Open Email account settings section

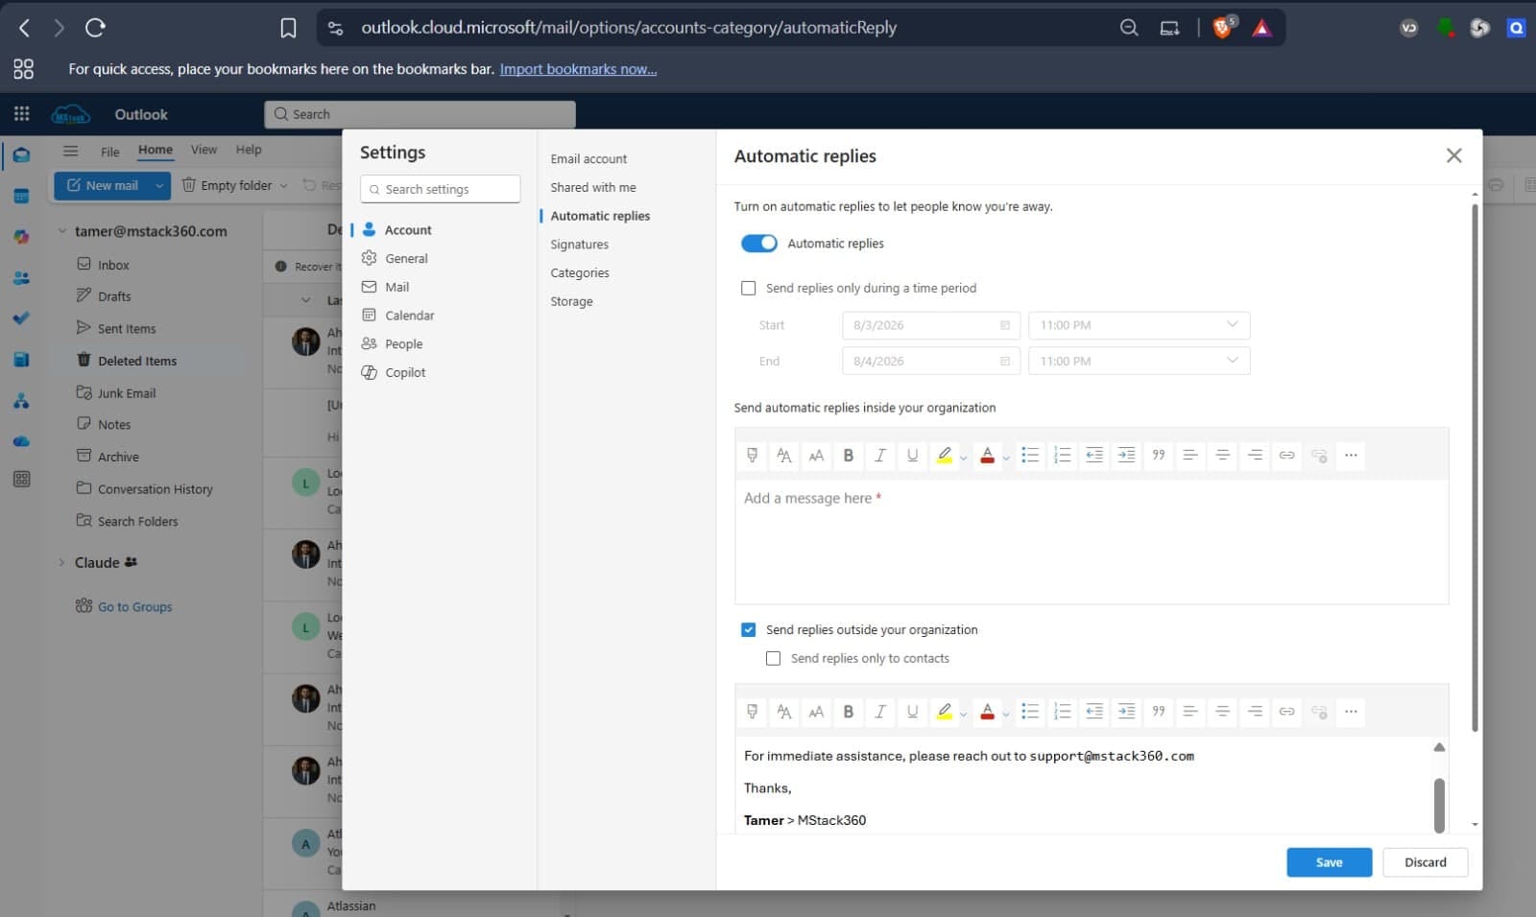click(x=588, y=159)
